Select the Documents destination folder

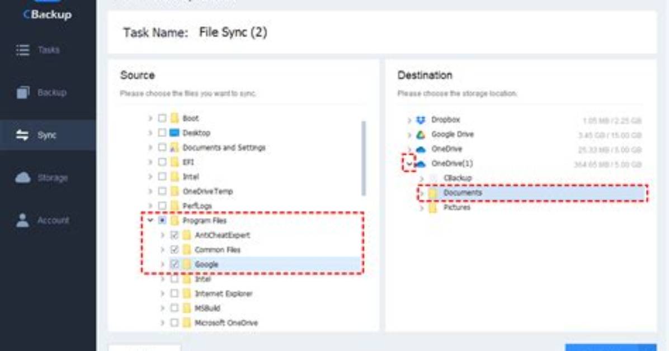point(533,193)
